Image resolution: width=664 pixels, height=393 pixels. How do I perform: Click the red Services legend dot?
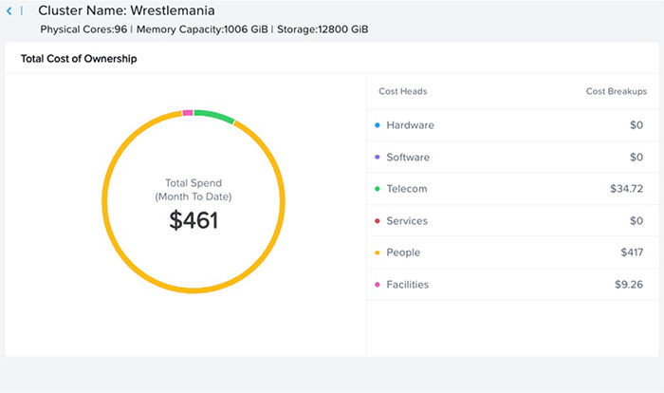tap(378, 220)
